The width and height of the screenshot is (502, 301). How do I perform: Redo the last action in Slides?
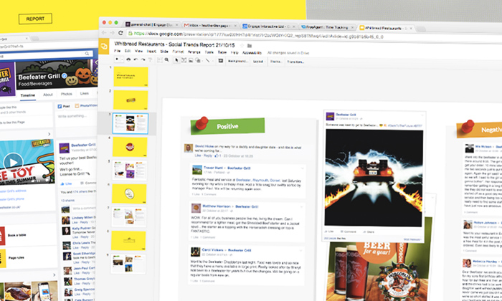click(143, 59)
